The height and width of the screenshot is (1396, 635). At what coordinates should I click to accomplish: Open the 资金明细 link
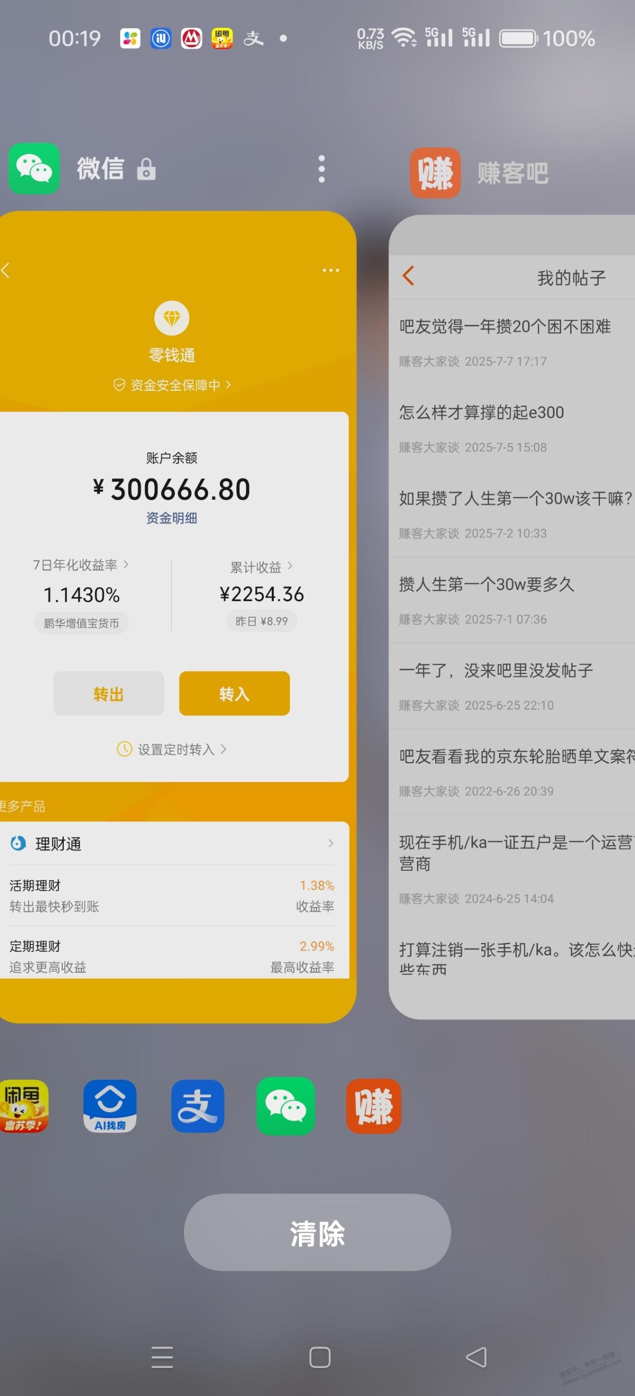(171, 518)
